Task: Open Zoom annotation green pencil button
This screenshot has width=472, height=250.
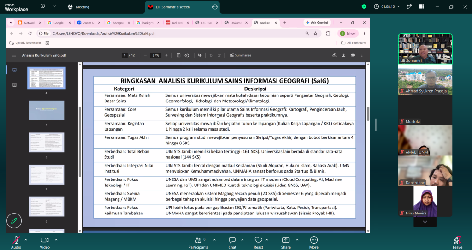Action: (x=14, y=221)
